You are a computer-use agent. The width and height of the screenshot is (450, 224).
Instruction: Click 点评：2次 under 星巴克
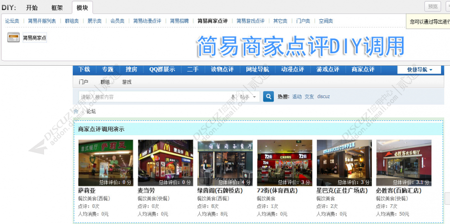[x=327, y=206]
